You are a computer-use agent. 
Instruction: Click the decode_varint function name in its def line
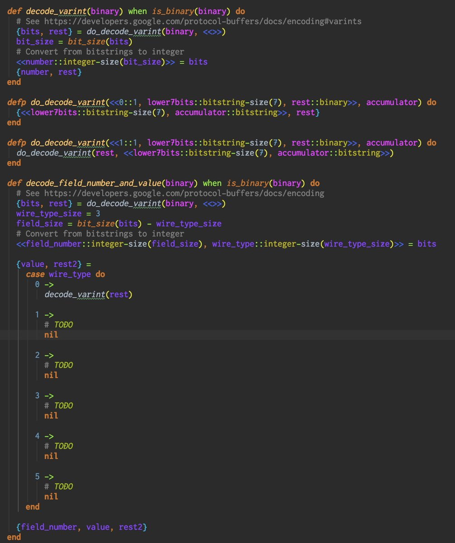[55, 11]
